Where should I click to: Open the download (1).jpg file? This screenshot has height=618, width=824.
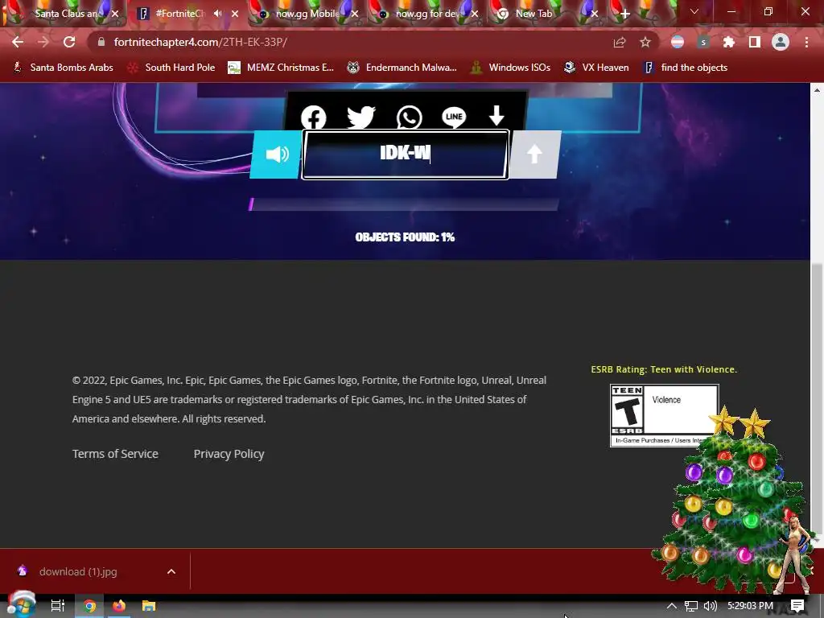78,572
